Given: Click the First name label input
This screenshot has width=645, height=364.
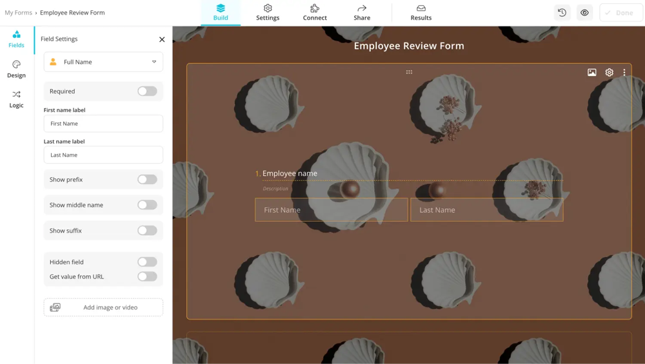Looking at the screenshot, I should [x=103, y=124].
